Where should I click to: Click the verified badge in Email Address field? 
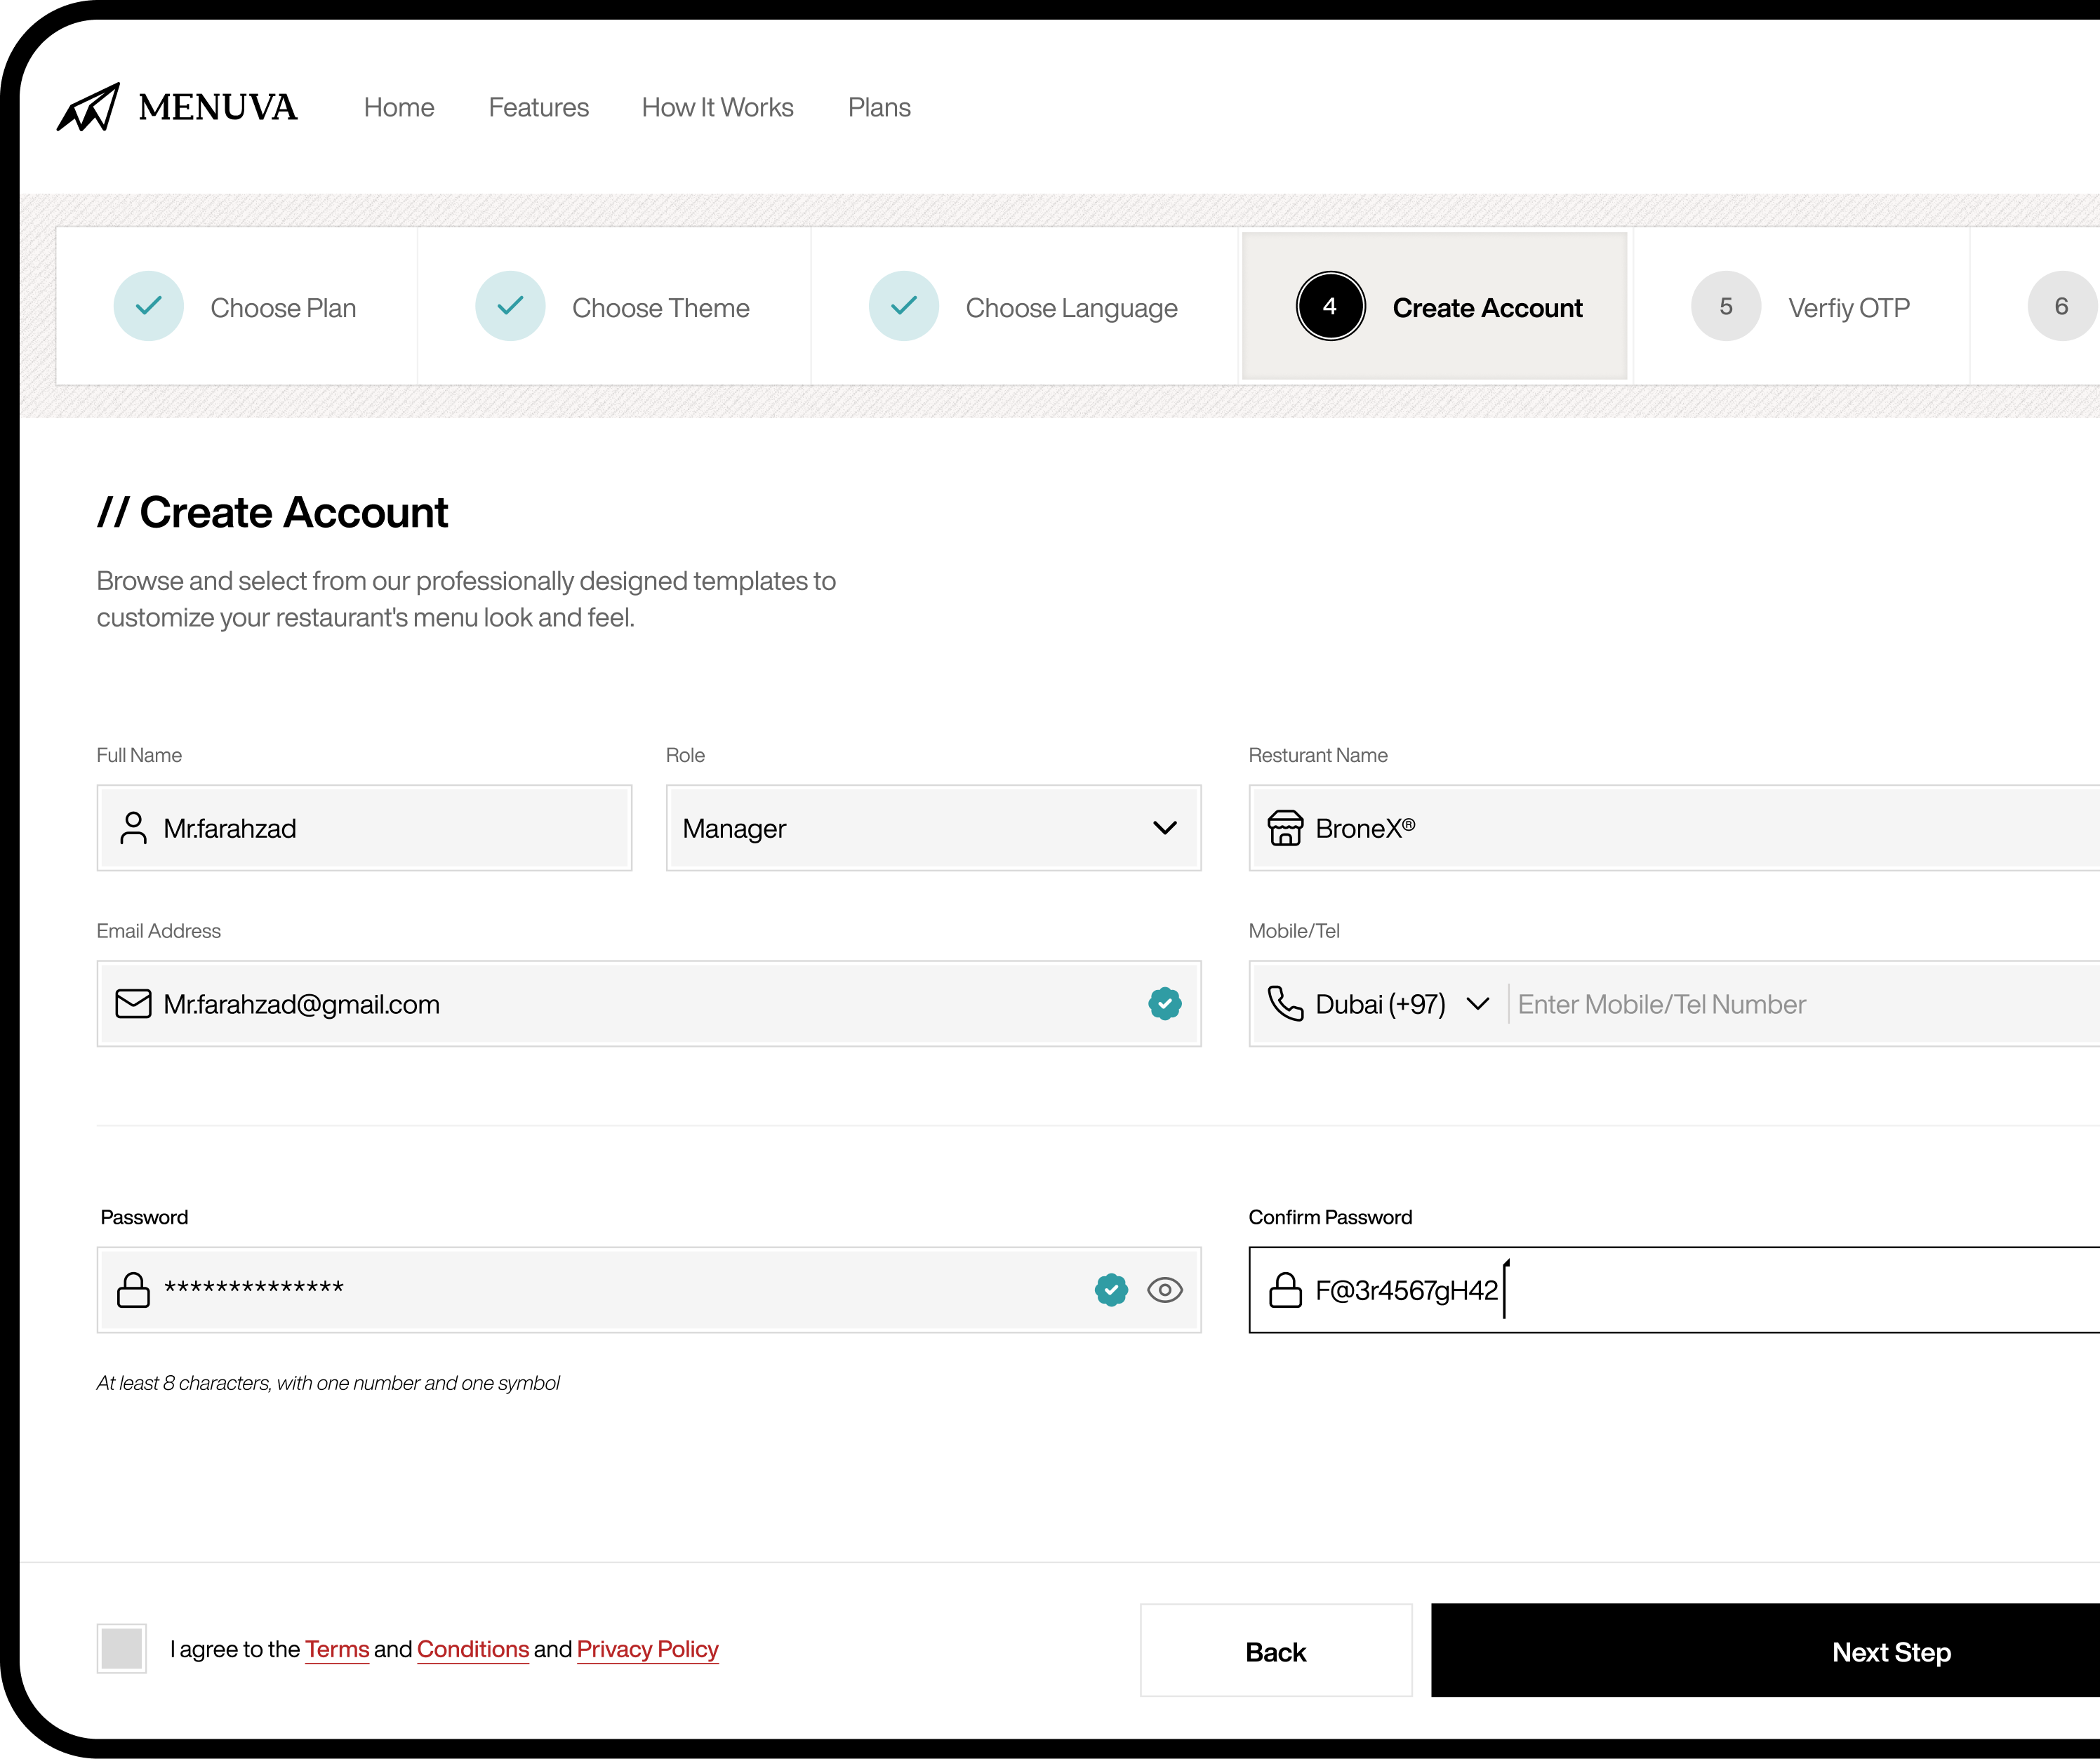[x=1164, y=1003]
